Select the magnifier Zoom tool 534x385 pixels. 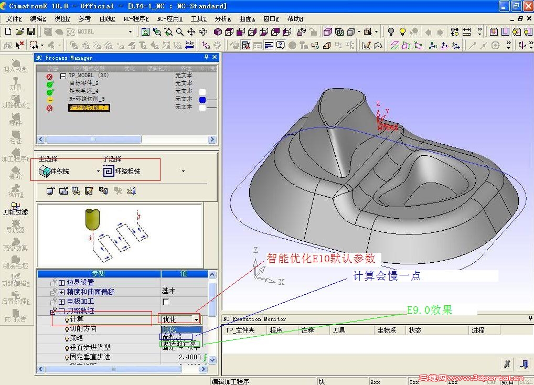[x=180, y=31]
